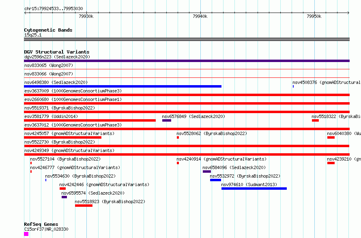Select the red esv3581779 variant bar
Viewport: 361px width, 238px height.
click(x=90, y=120)
